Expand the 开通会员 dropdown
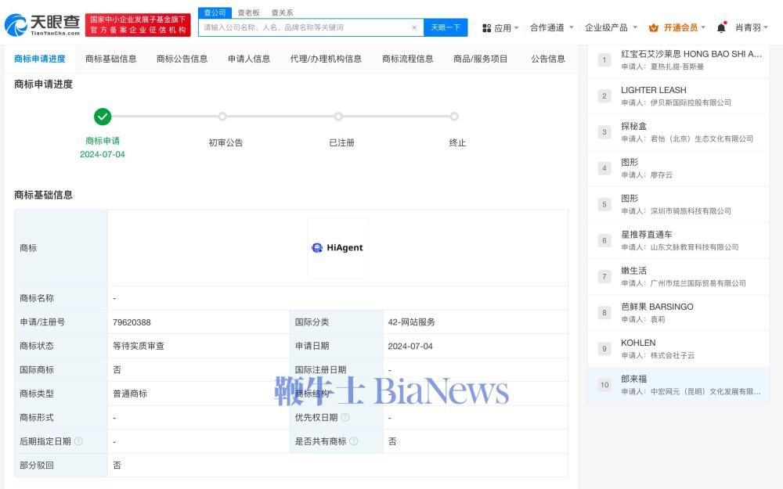783x489 pixels. tap(684, 27)
